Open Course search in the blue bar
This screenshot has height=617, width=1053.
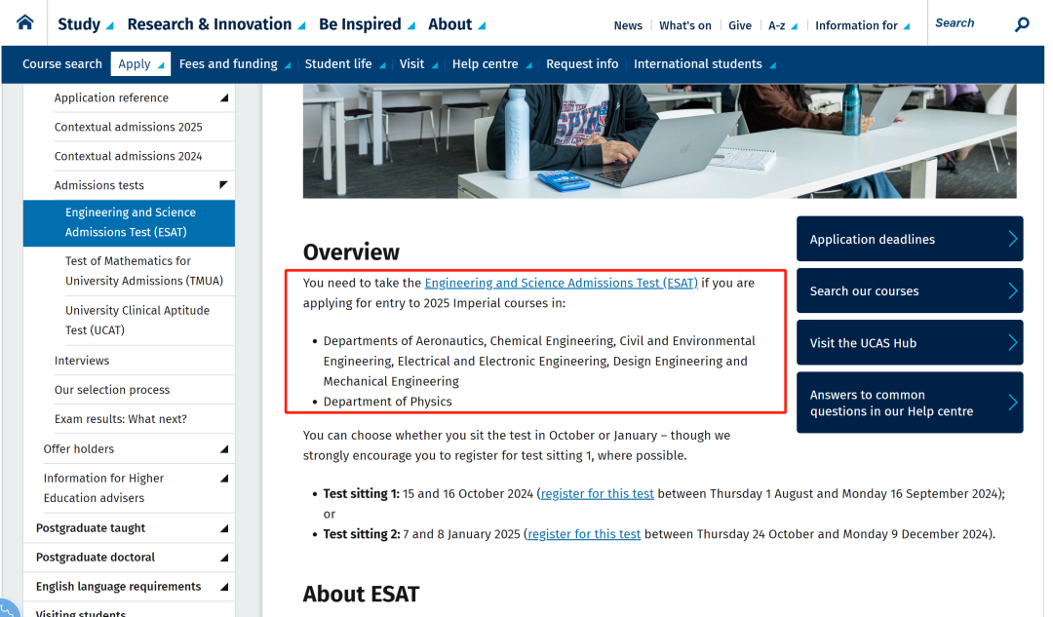(x=61, y=63)
